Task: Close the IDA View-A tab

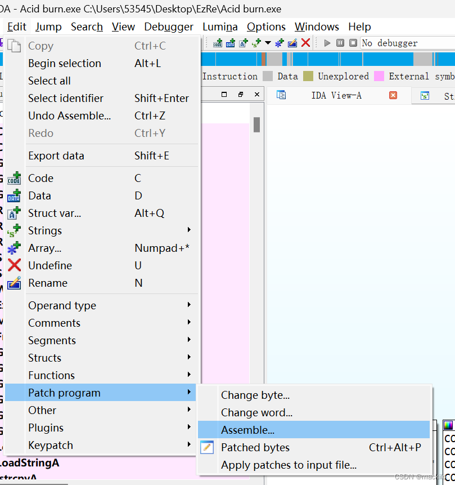Action: coord(393,95)
